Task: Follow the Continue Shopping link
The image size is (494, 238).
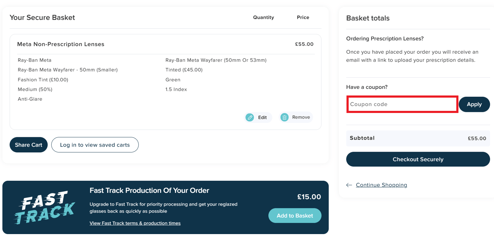Action: pyautogui.click(x=381, y=185)
